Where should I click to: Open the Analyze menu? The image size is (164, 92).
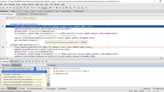[24, 4]
